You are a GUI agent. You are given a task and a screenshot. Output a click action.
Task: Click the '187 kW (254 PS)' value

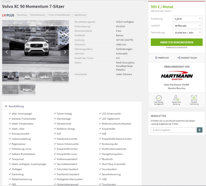point(125,40)
